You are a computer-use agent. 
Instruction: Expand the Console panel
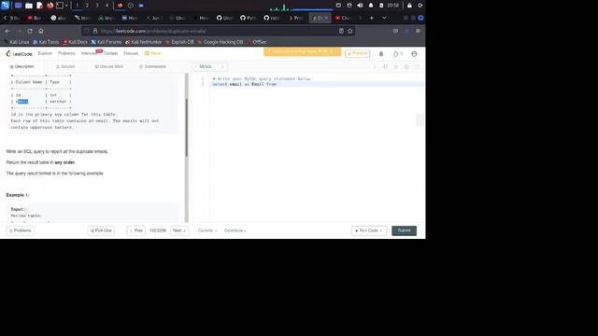coord(207,231)
